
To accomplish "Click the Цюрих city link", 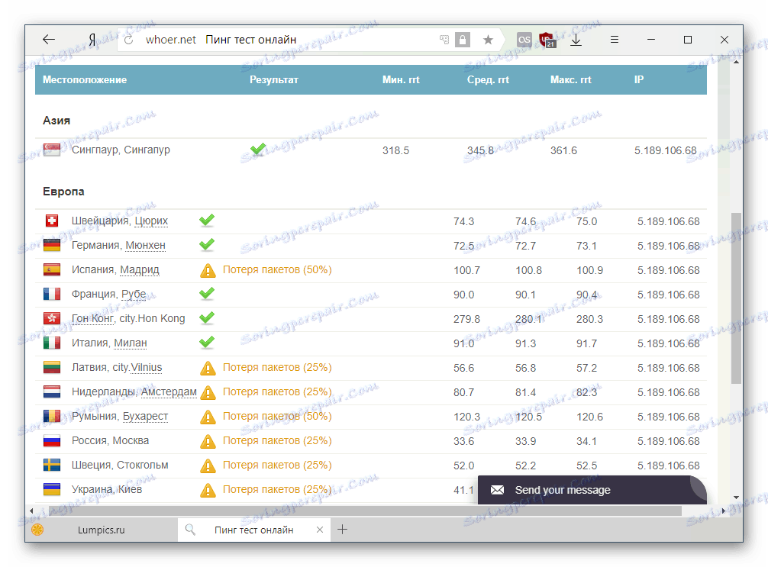I will click(x=151, y=221).
